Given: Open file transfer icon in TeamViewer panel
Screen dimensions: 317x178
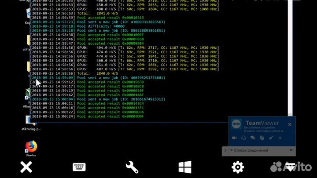Looking at the screenshot, I should point(262,138).
